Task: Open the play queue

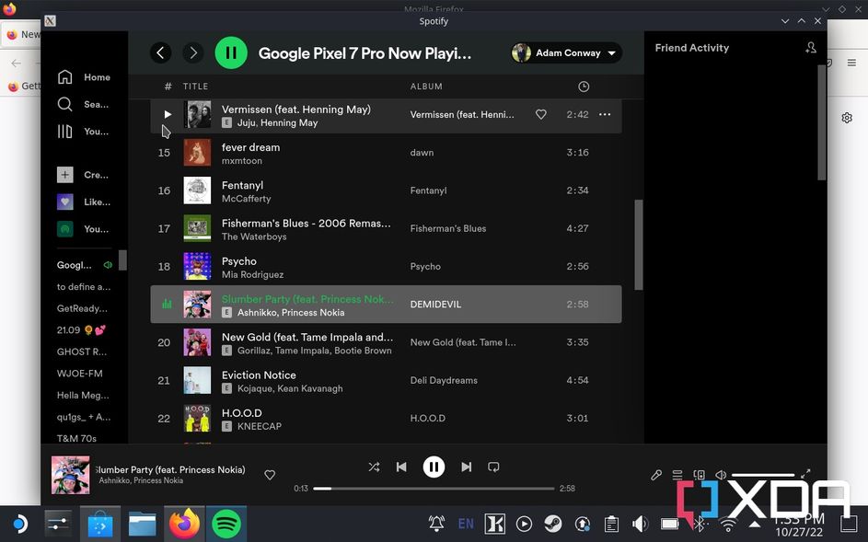Action: pos(677,475)
